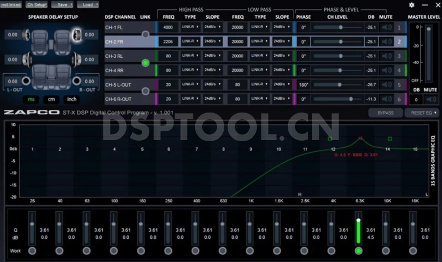Open the Save dropdown menu
This screenshot has height=262, width=442.
pyautogui.click(x=62, y=4)
